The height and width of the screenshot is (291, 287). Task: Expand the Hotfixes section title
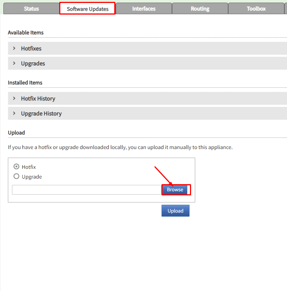31,49
